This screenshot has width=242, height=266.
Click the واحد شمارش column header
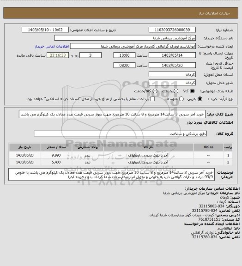[x=88, y=147]
